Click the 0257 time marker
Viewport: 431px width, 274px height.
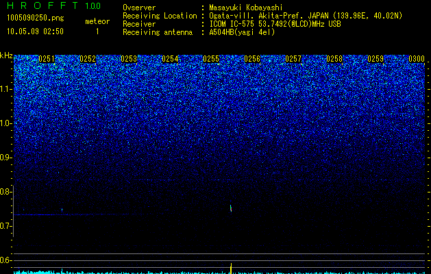click(293, 59)
